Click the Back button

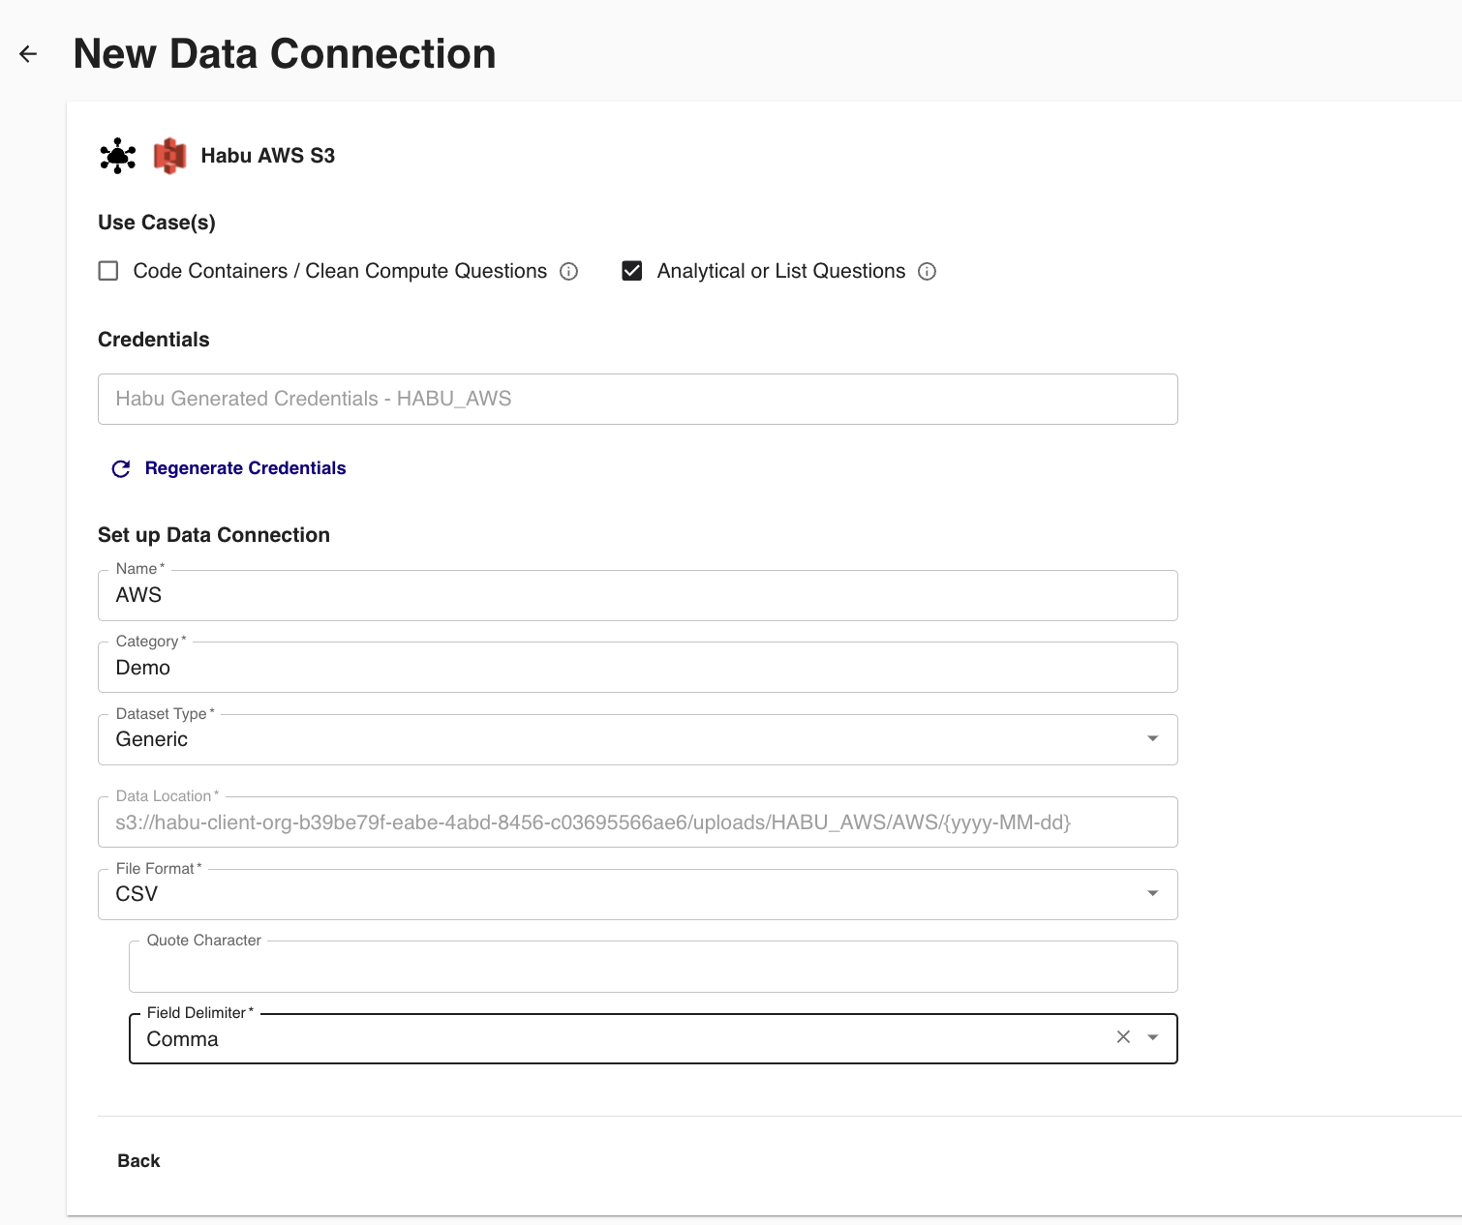pos(138,1161)
